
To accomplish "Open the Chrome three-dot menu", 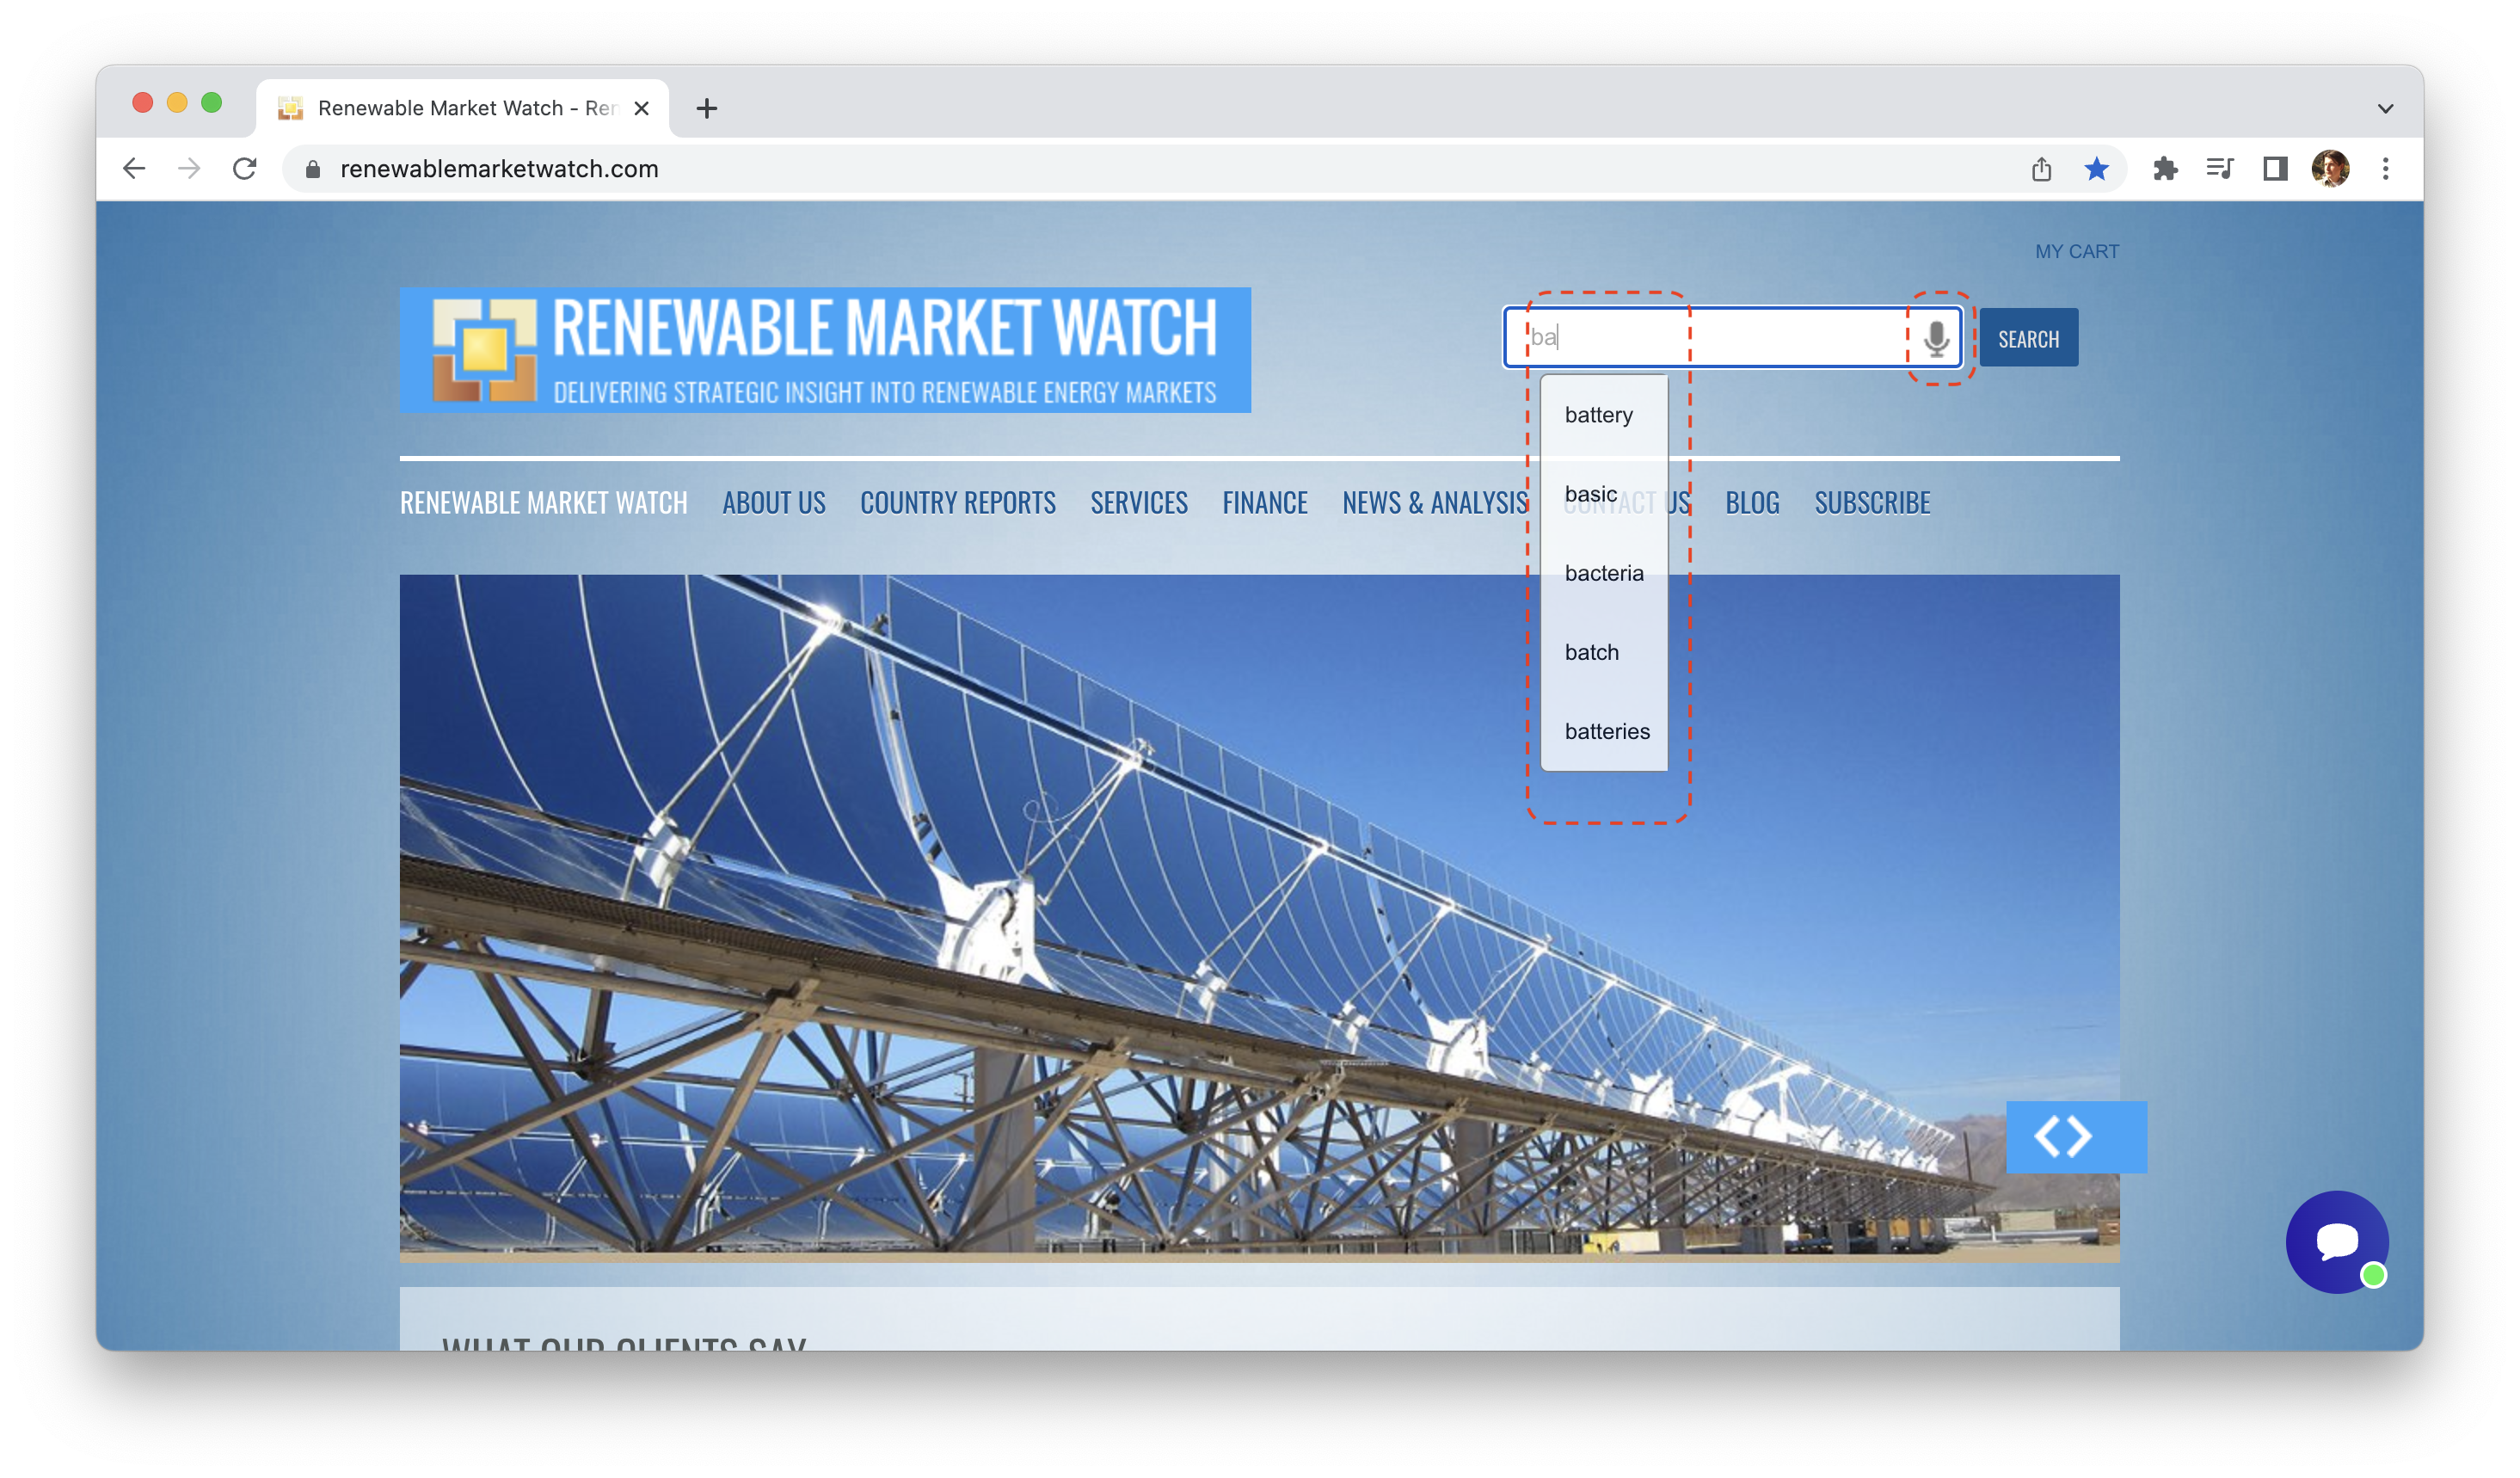I will tap(2385, 169).
